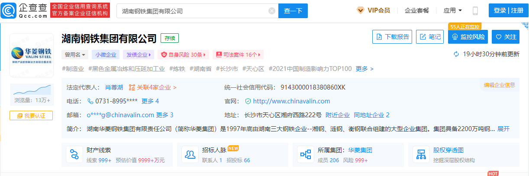Screen dimensions: 529x176
Task: Expand the 发债企业 tag dropdown
Action: [x=138, y=55]
